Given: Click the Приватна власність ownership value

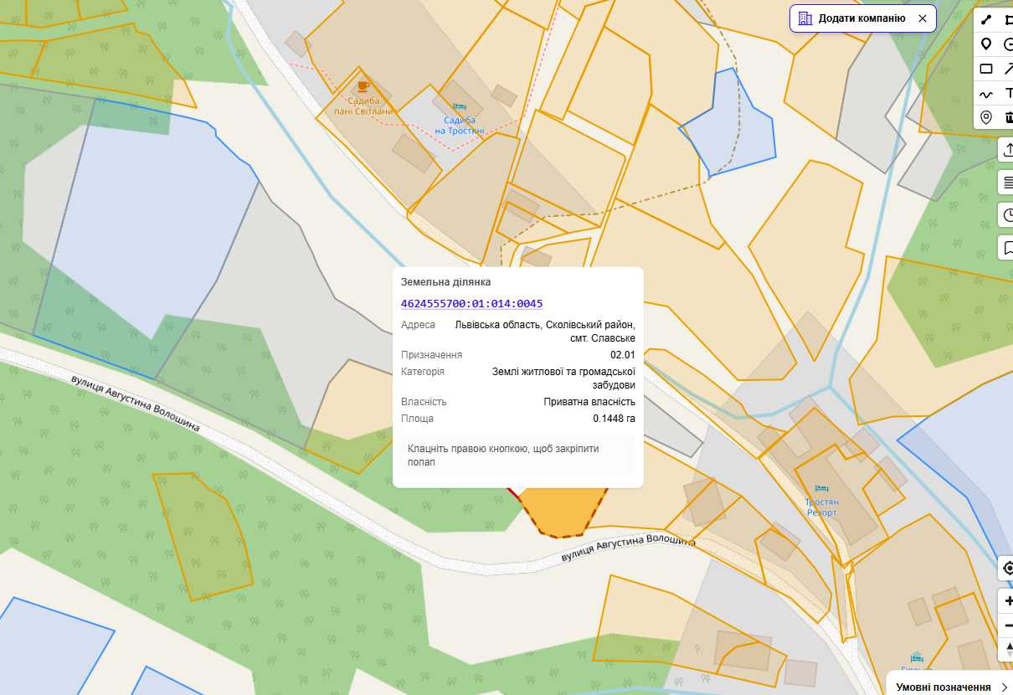Looking at the screenshot, I should pos(589,402).
